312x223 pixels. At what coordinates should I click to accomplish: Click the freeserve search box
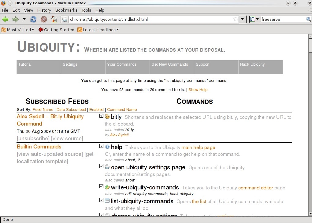point(283,19)
